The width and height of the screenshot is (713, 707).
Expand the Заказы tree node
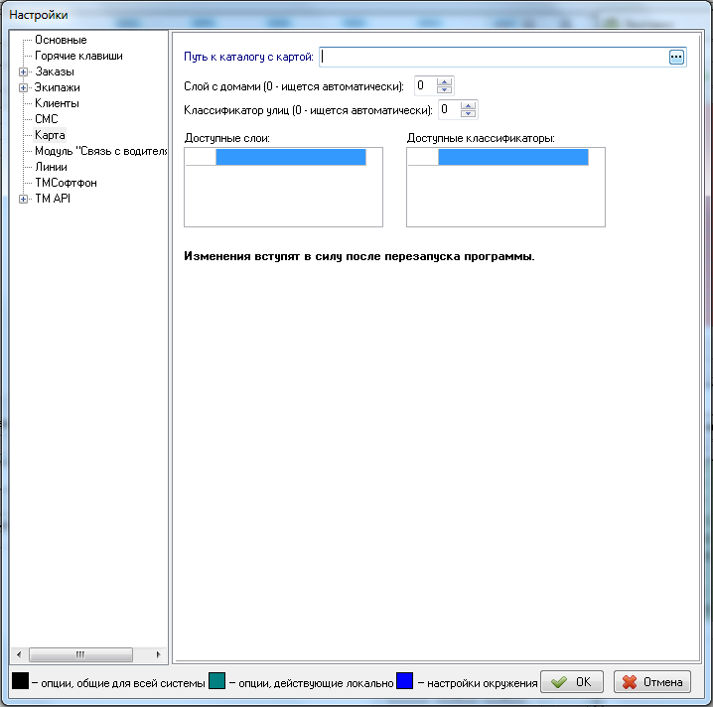click(23, 71)
